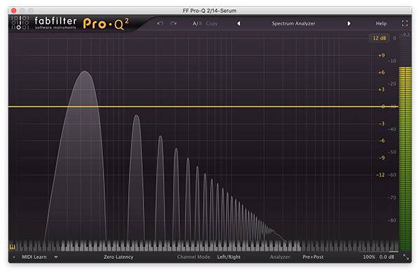
Task: Toggle the piano keyboard display icon
Action: click(x=13, y=246)
